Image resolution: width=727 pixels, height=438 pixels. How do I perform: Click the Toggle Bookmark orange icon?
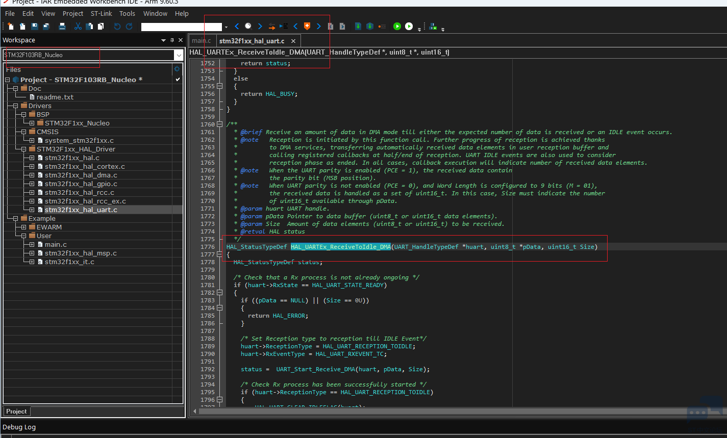click(307, 27)
